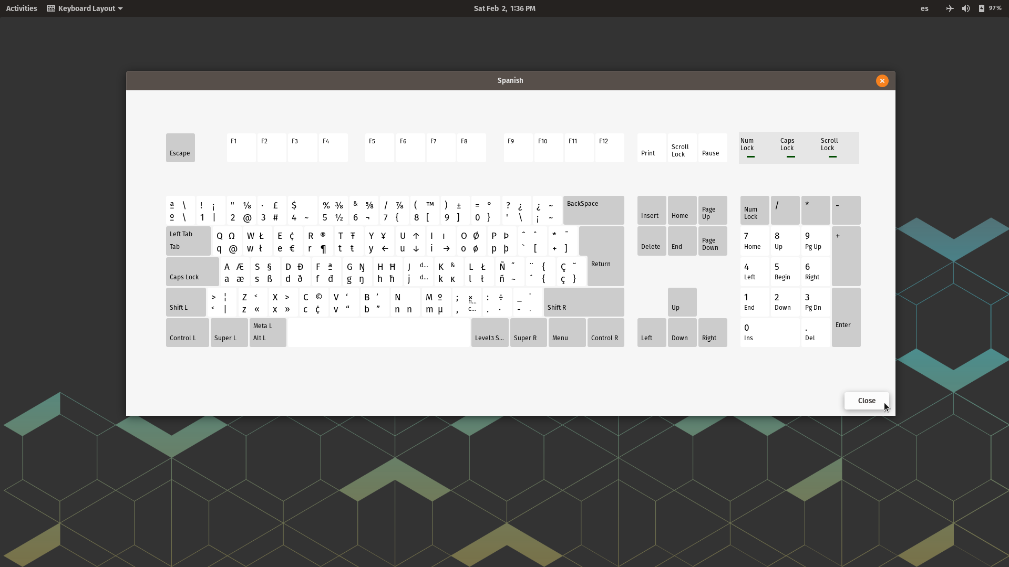Open the Activities overview
The image size is (1009, 567).
click(21, 8)
